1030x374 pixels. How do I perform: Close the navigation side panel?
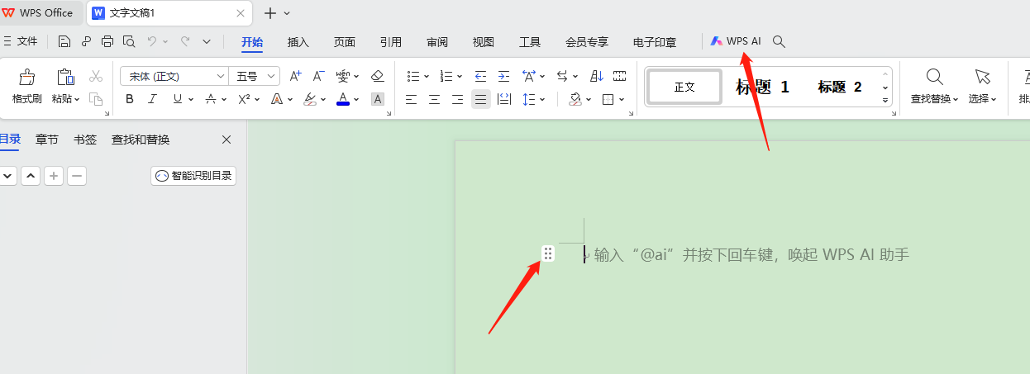click(x=227, y=140)
